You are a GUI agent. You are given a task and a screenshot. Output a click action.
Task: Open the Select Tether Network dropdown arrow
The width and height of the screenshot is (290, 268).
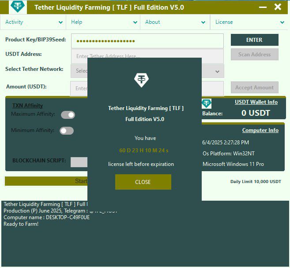(217, 71)
